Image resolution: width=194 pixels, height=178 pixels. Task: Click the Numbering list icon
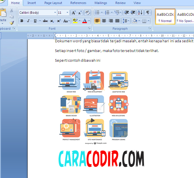107,13
